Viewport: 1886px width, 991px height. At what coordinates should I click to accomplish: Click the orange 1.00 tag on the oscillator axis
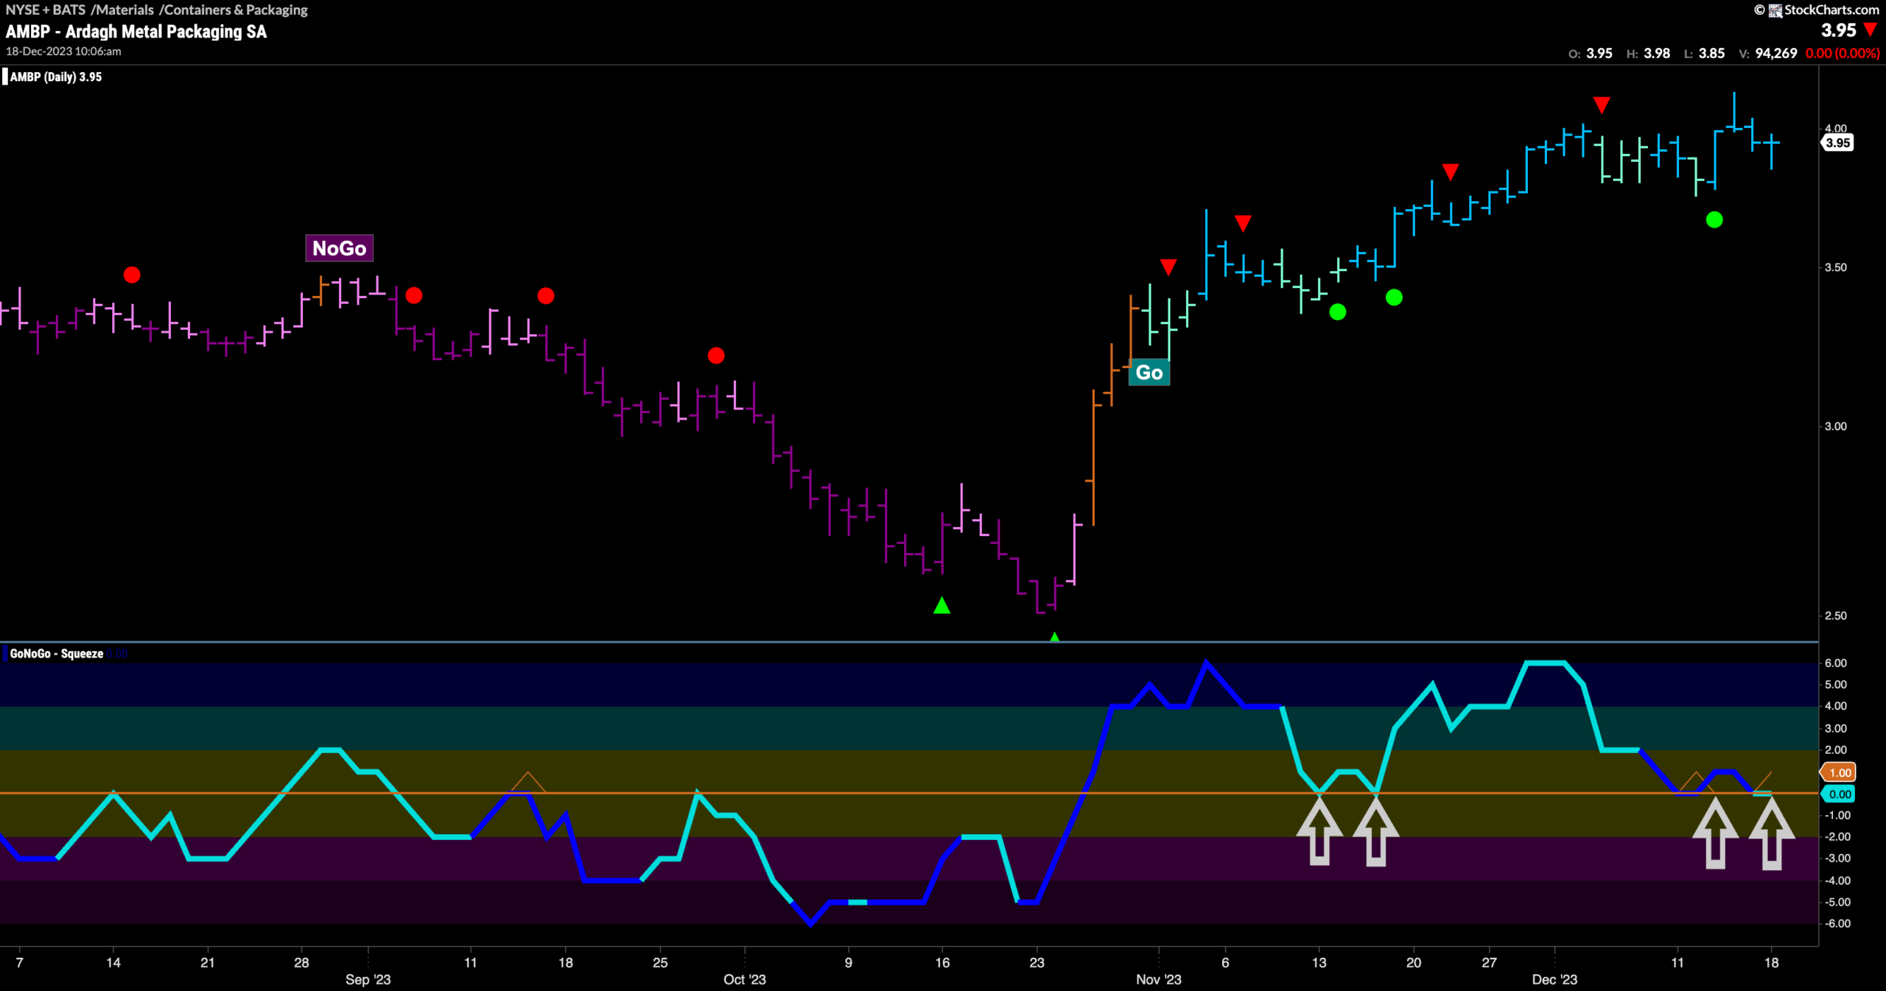pos(1839,772)
